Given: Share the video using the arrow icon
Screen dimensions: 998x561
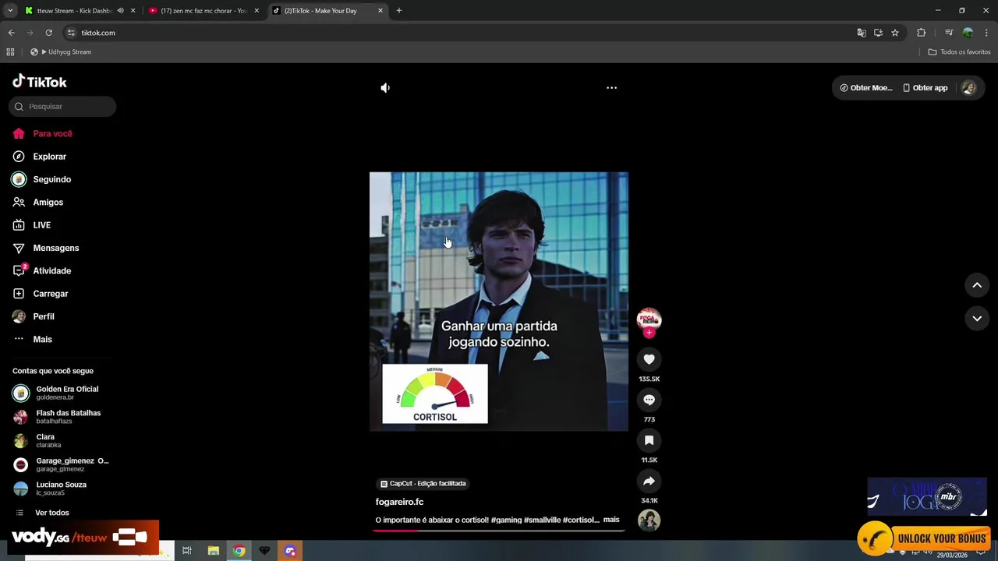Looking at the screenshot, I should coord(649,481).
